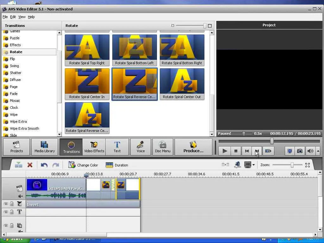This screenshot has width=324, height=243.
Task: Select Rotate Spiral Bottom Left transition
Action: tap(134, 50)
